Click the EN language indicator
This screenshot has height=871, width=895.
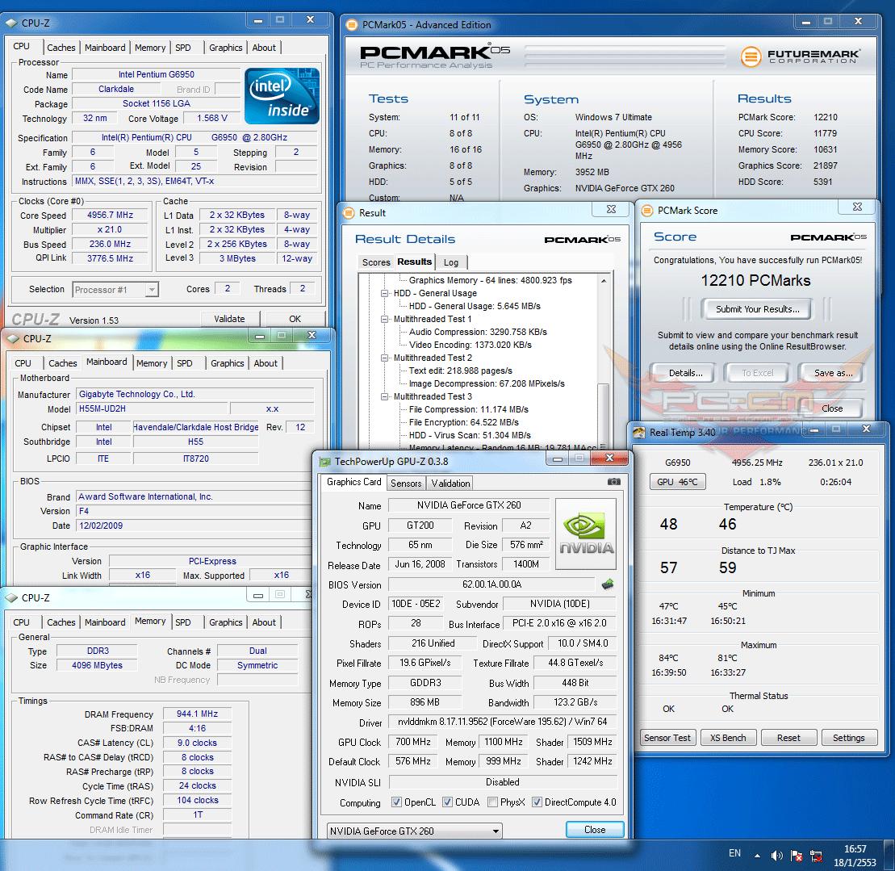pos(734,853)
